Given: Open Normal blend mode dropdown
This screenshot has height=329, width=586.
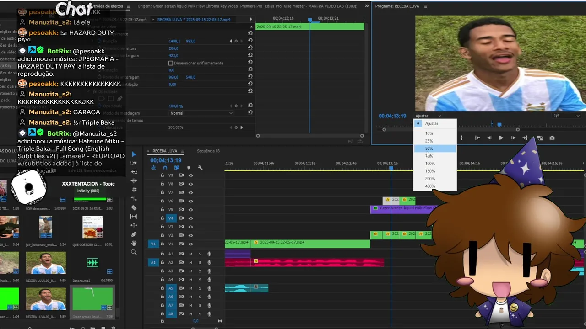Looking at the screenshot, I should coord(201,113).
